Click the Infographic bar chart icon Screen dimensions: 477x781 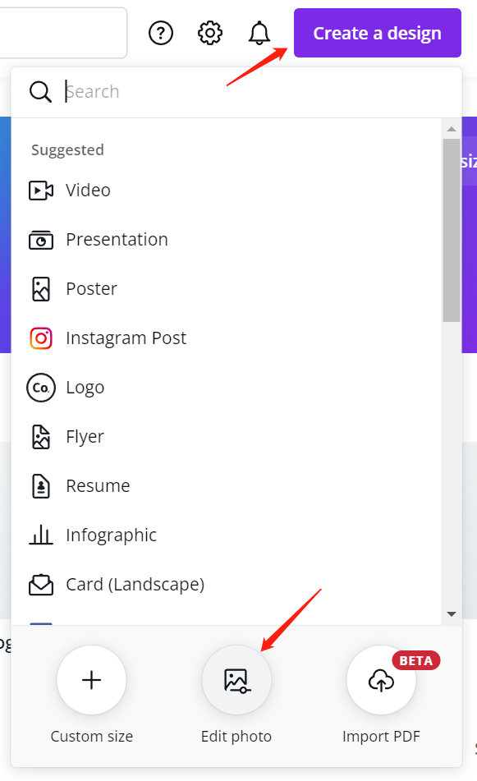tap(41, 535)
